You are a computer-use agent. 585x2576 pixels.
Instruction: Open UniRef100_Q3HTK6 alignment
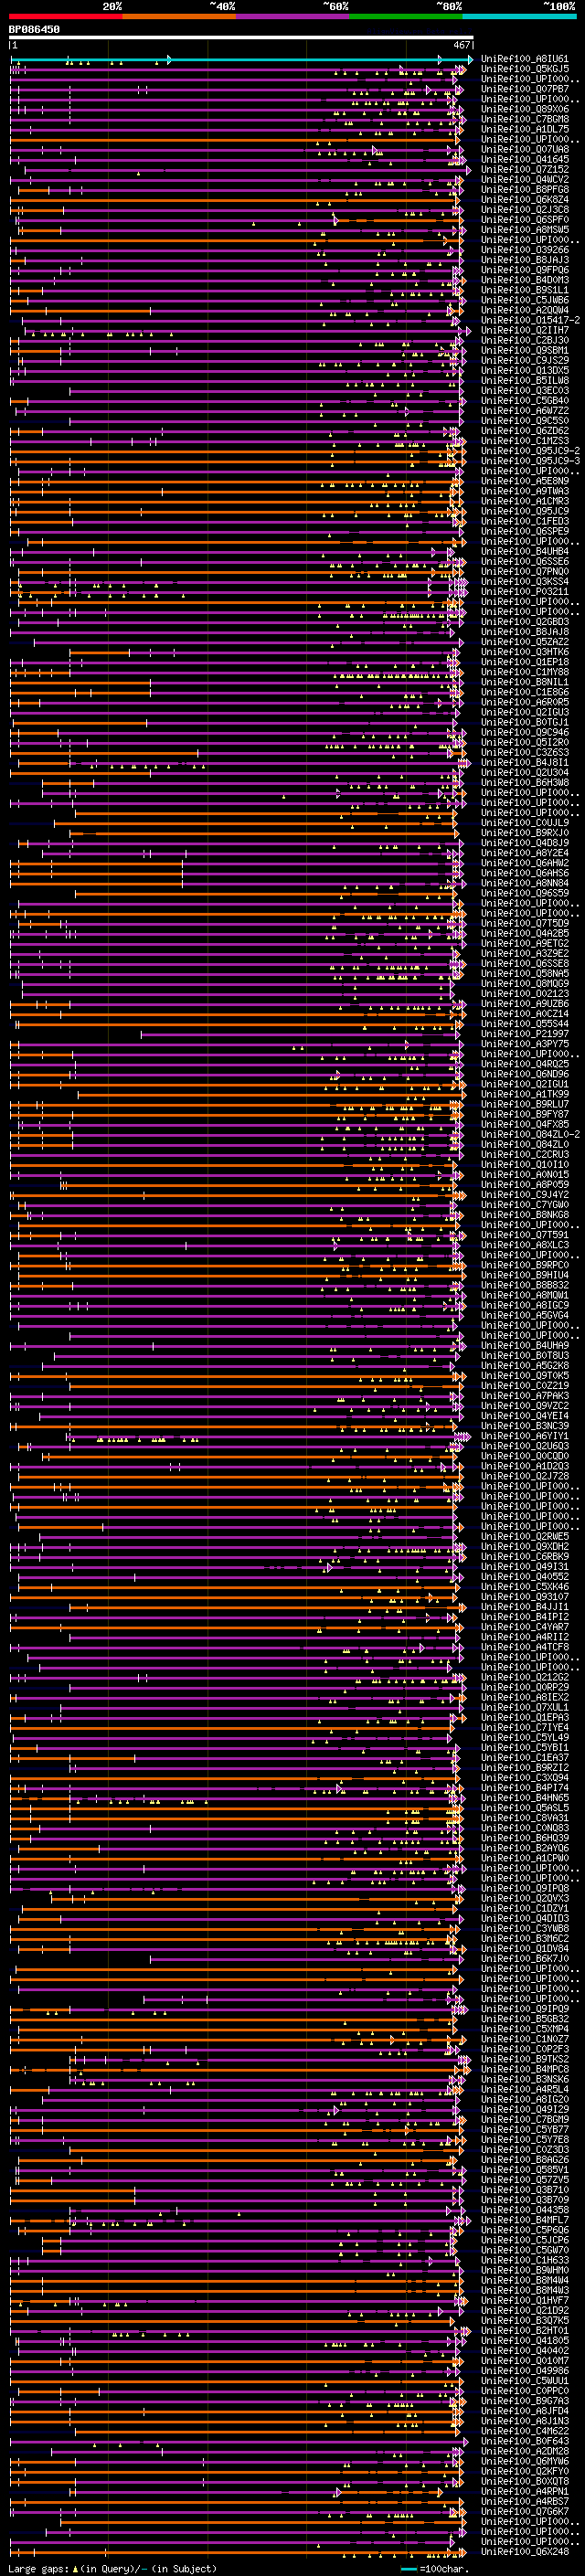tap(525, 652)
